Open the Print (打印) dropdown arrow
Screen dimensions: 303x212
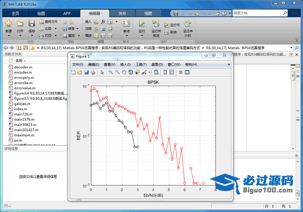[x=56, y=36]
